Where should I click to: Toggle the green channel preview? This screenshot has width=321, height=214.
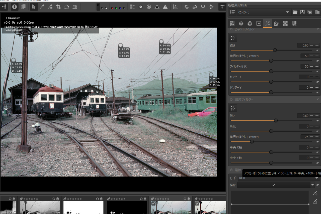(x=116, y=8)
